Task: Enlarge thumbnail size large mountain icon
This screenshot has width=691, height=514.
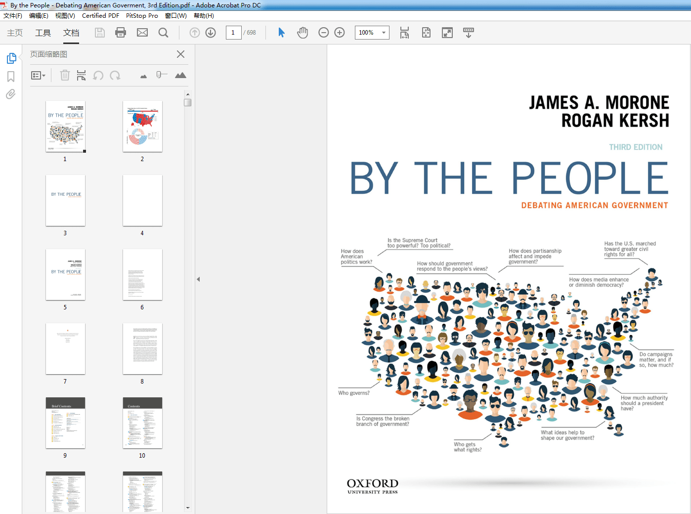Action: (180, 75)
